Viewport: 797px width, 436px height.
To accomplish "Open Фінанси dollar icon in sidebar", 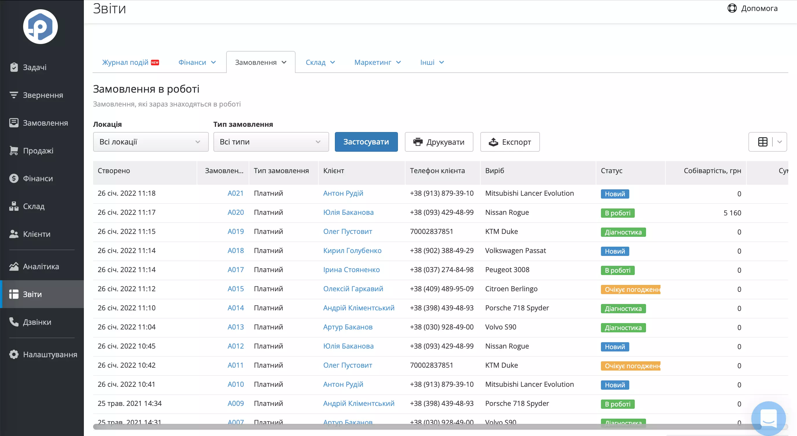I will tap(14, 178).
